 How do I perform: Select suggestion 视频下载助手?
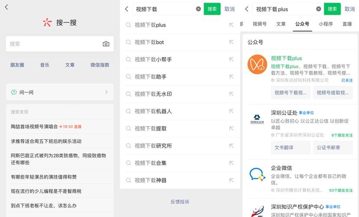coord(151,77)
